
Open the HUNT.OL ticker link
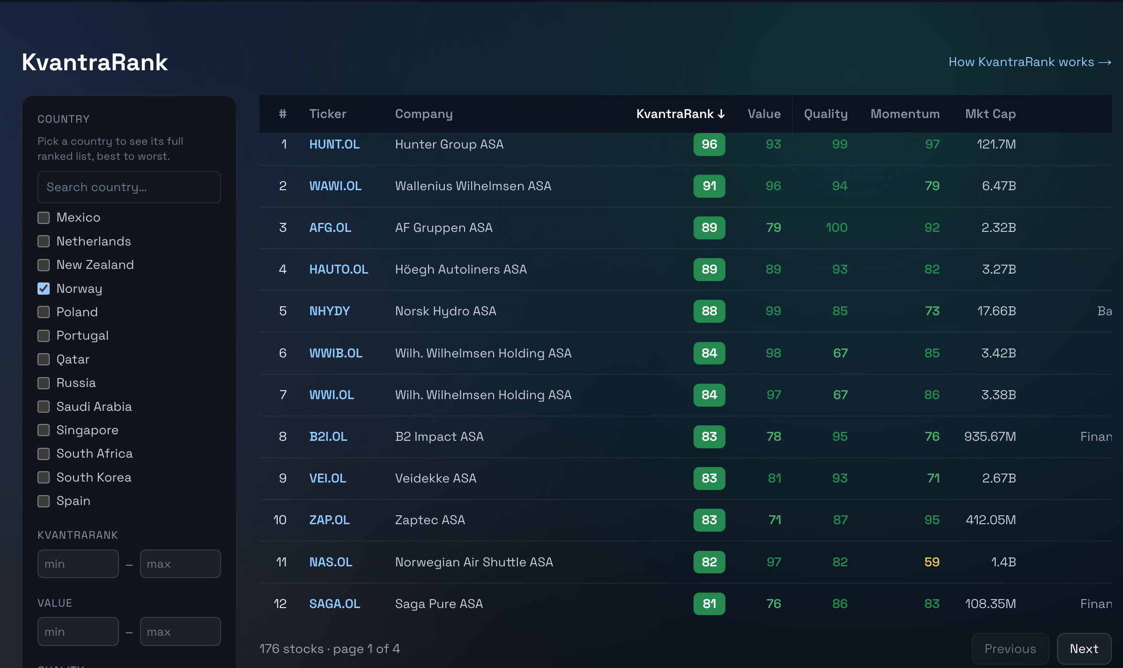coord(334,144)
